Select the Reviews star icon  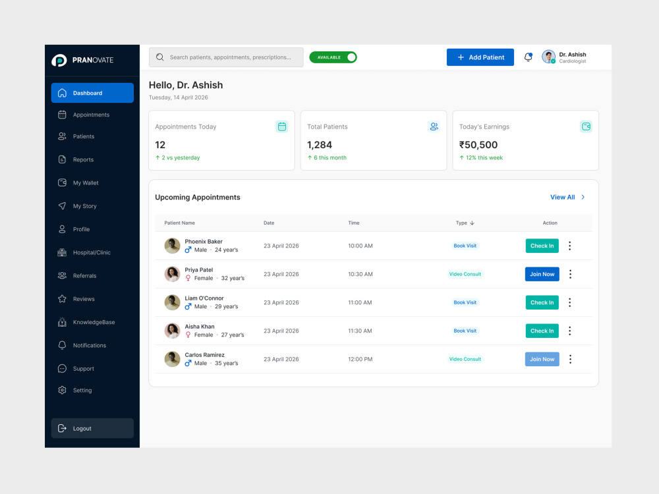click(x=62, y=298)
